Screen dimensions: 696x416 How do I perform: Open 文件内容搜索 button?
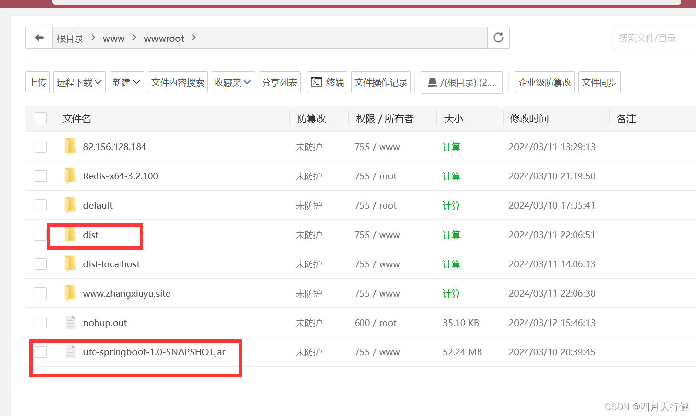(178, 82)
